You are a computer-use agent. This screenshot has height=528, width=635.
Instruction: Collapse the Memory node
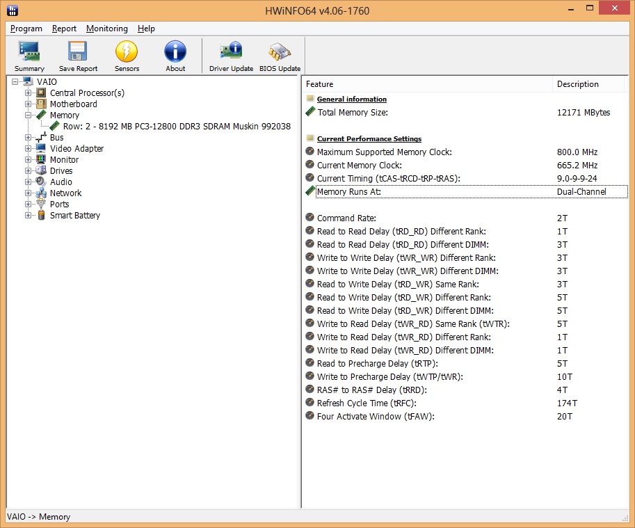pyautogui.click(x=28, y=115)
